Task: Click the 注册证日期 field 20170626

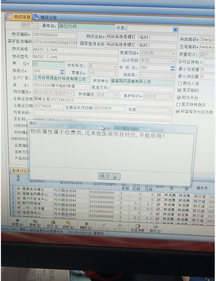Action: point(48,106)
